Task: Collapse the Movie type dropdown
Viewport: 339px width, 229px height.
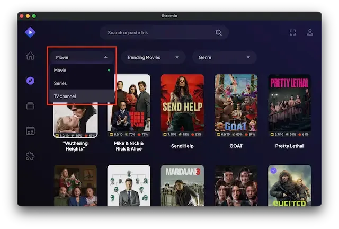Action: (x=82, y=57)
